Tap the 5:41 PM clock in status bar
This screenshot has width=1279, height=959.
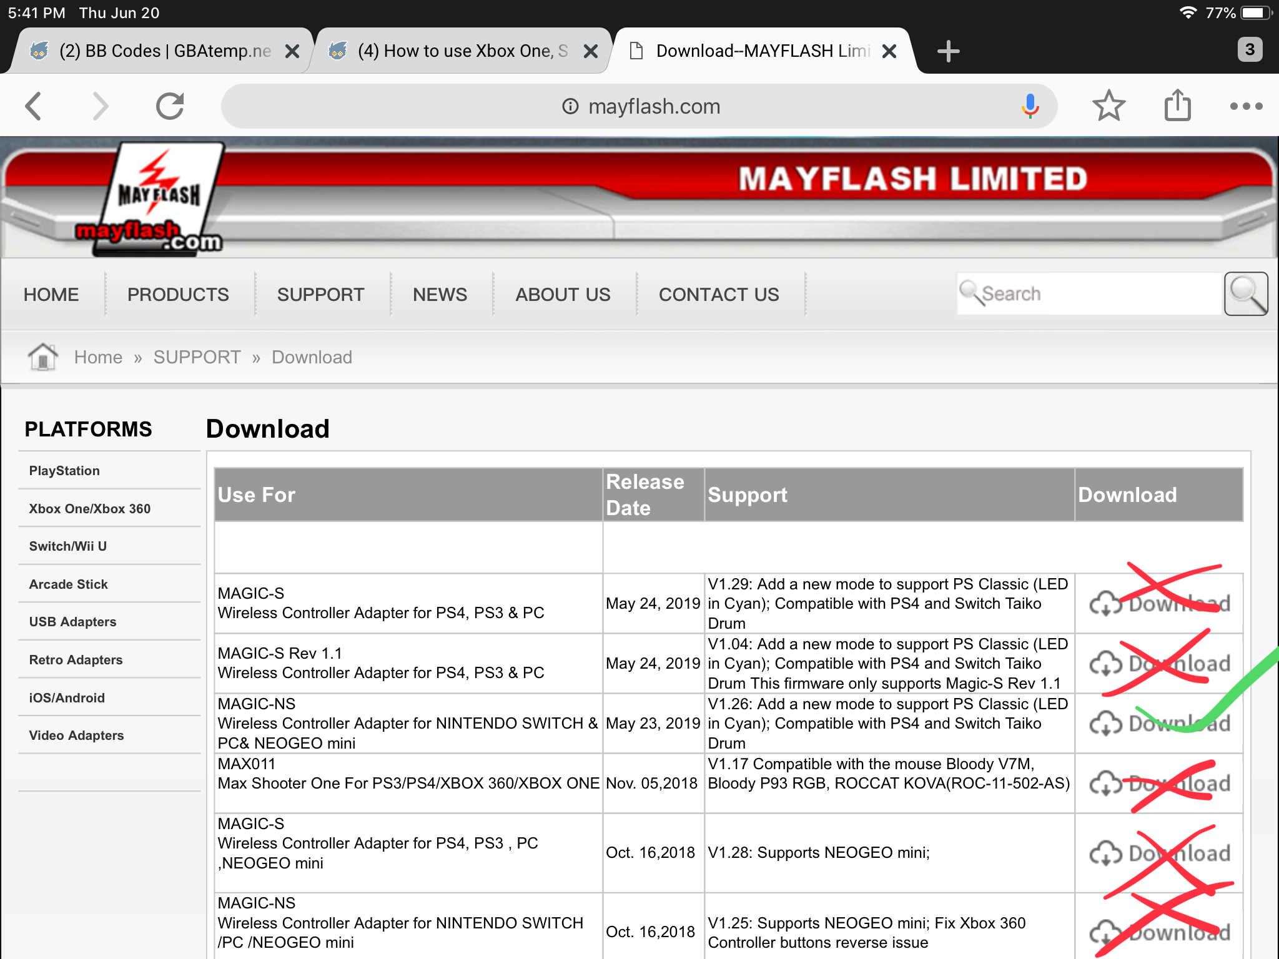click(36, 12)
